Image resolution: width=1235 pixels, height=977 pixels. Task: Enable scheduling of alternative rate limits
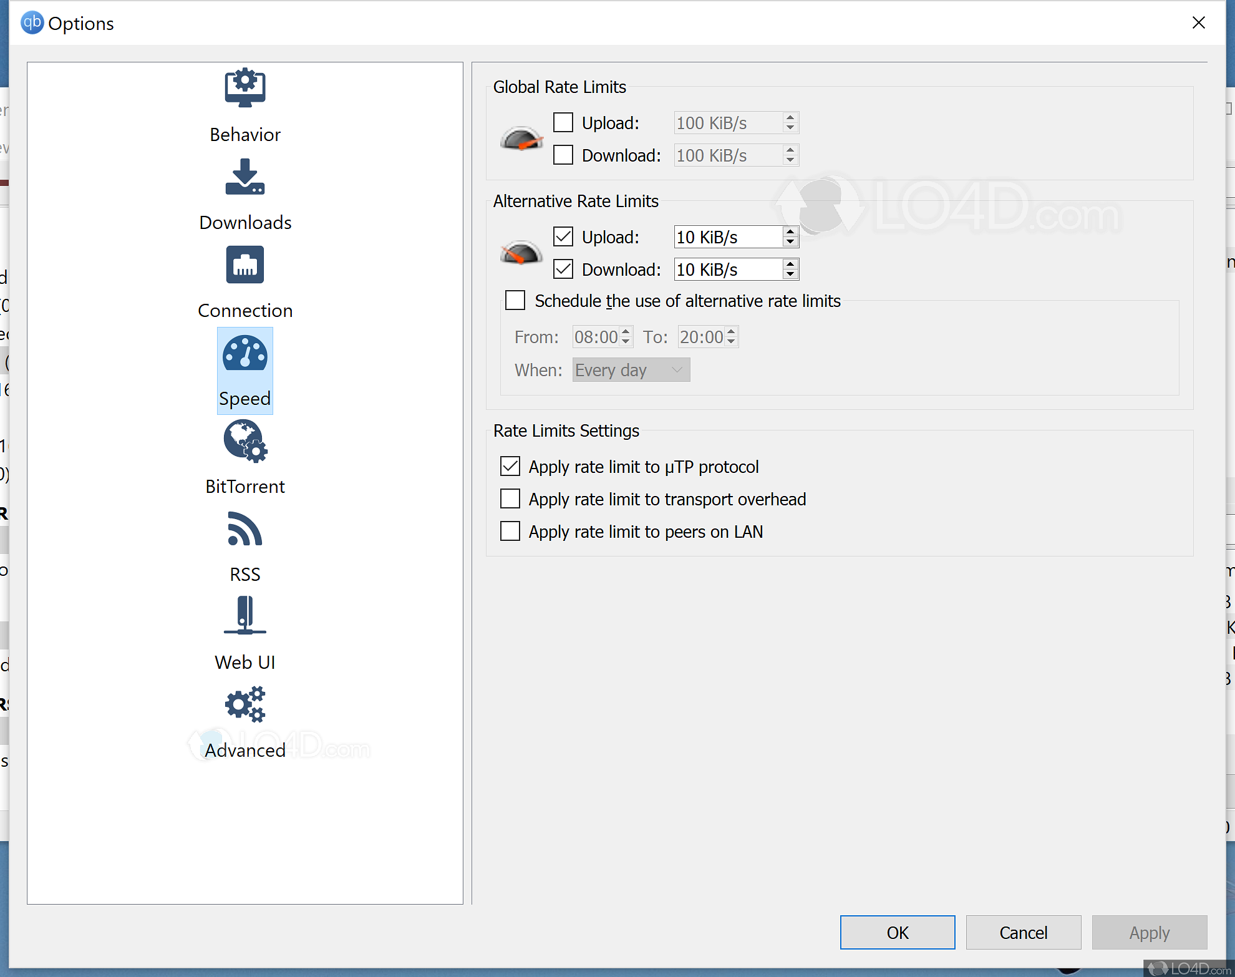pyautogui.click(x=515, y=300)
